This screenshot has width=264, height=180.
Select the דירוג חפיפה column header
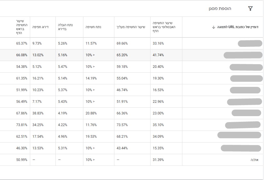pos(40,27)
